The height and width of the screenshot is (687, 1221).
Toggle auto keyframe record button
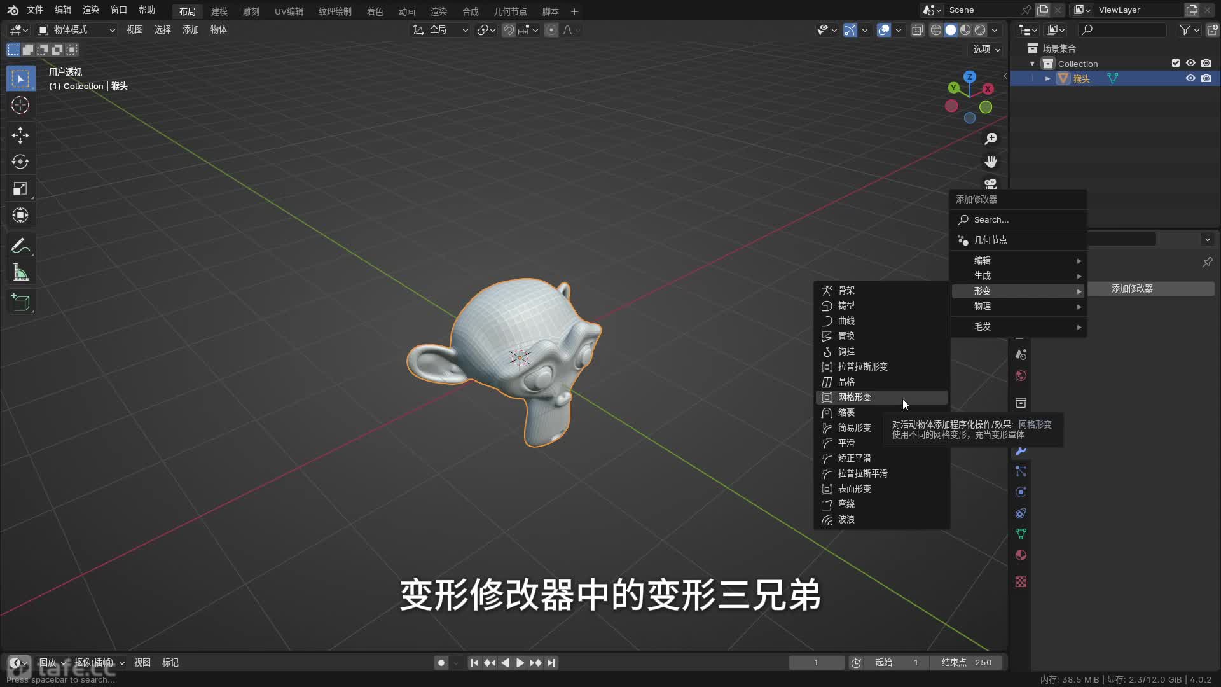point(441,663)
